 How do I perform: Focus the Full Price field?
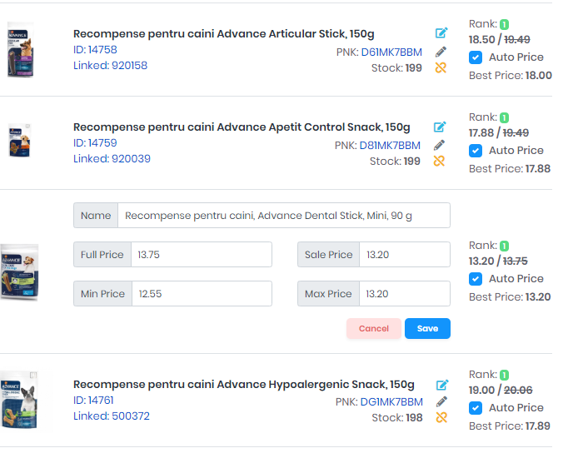pyautogui.click(x=202, y=255)
